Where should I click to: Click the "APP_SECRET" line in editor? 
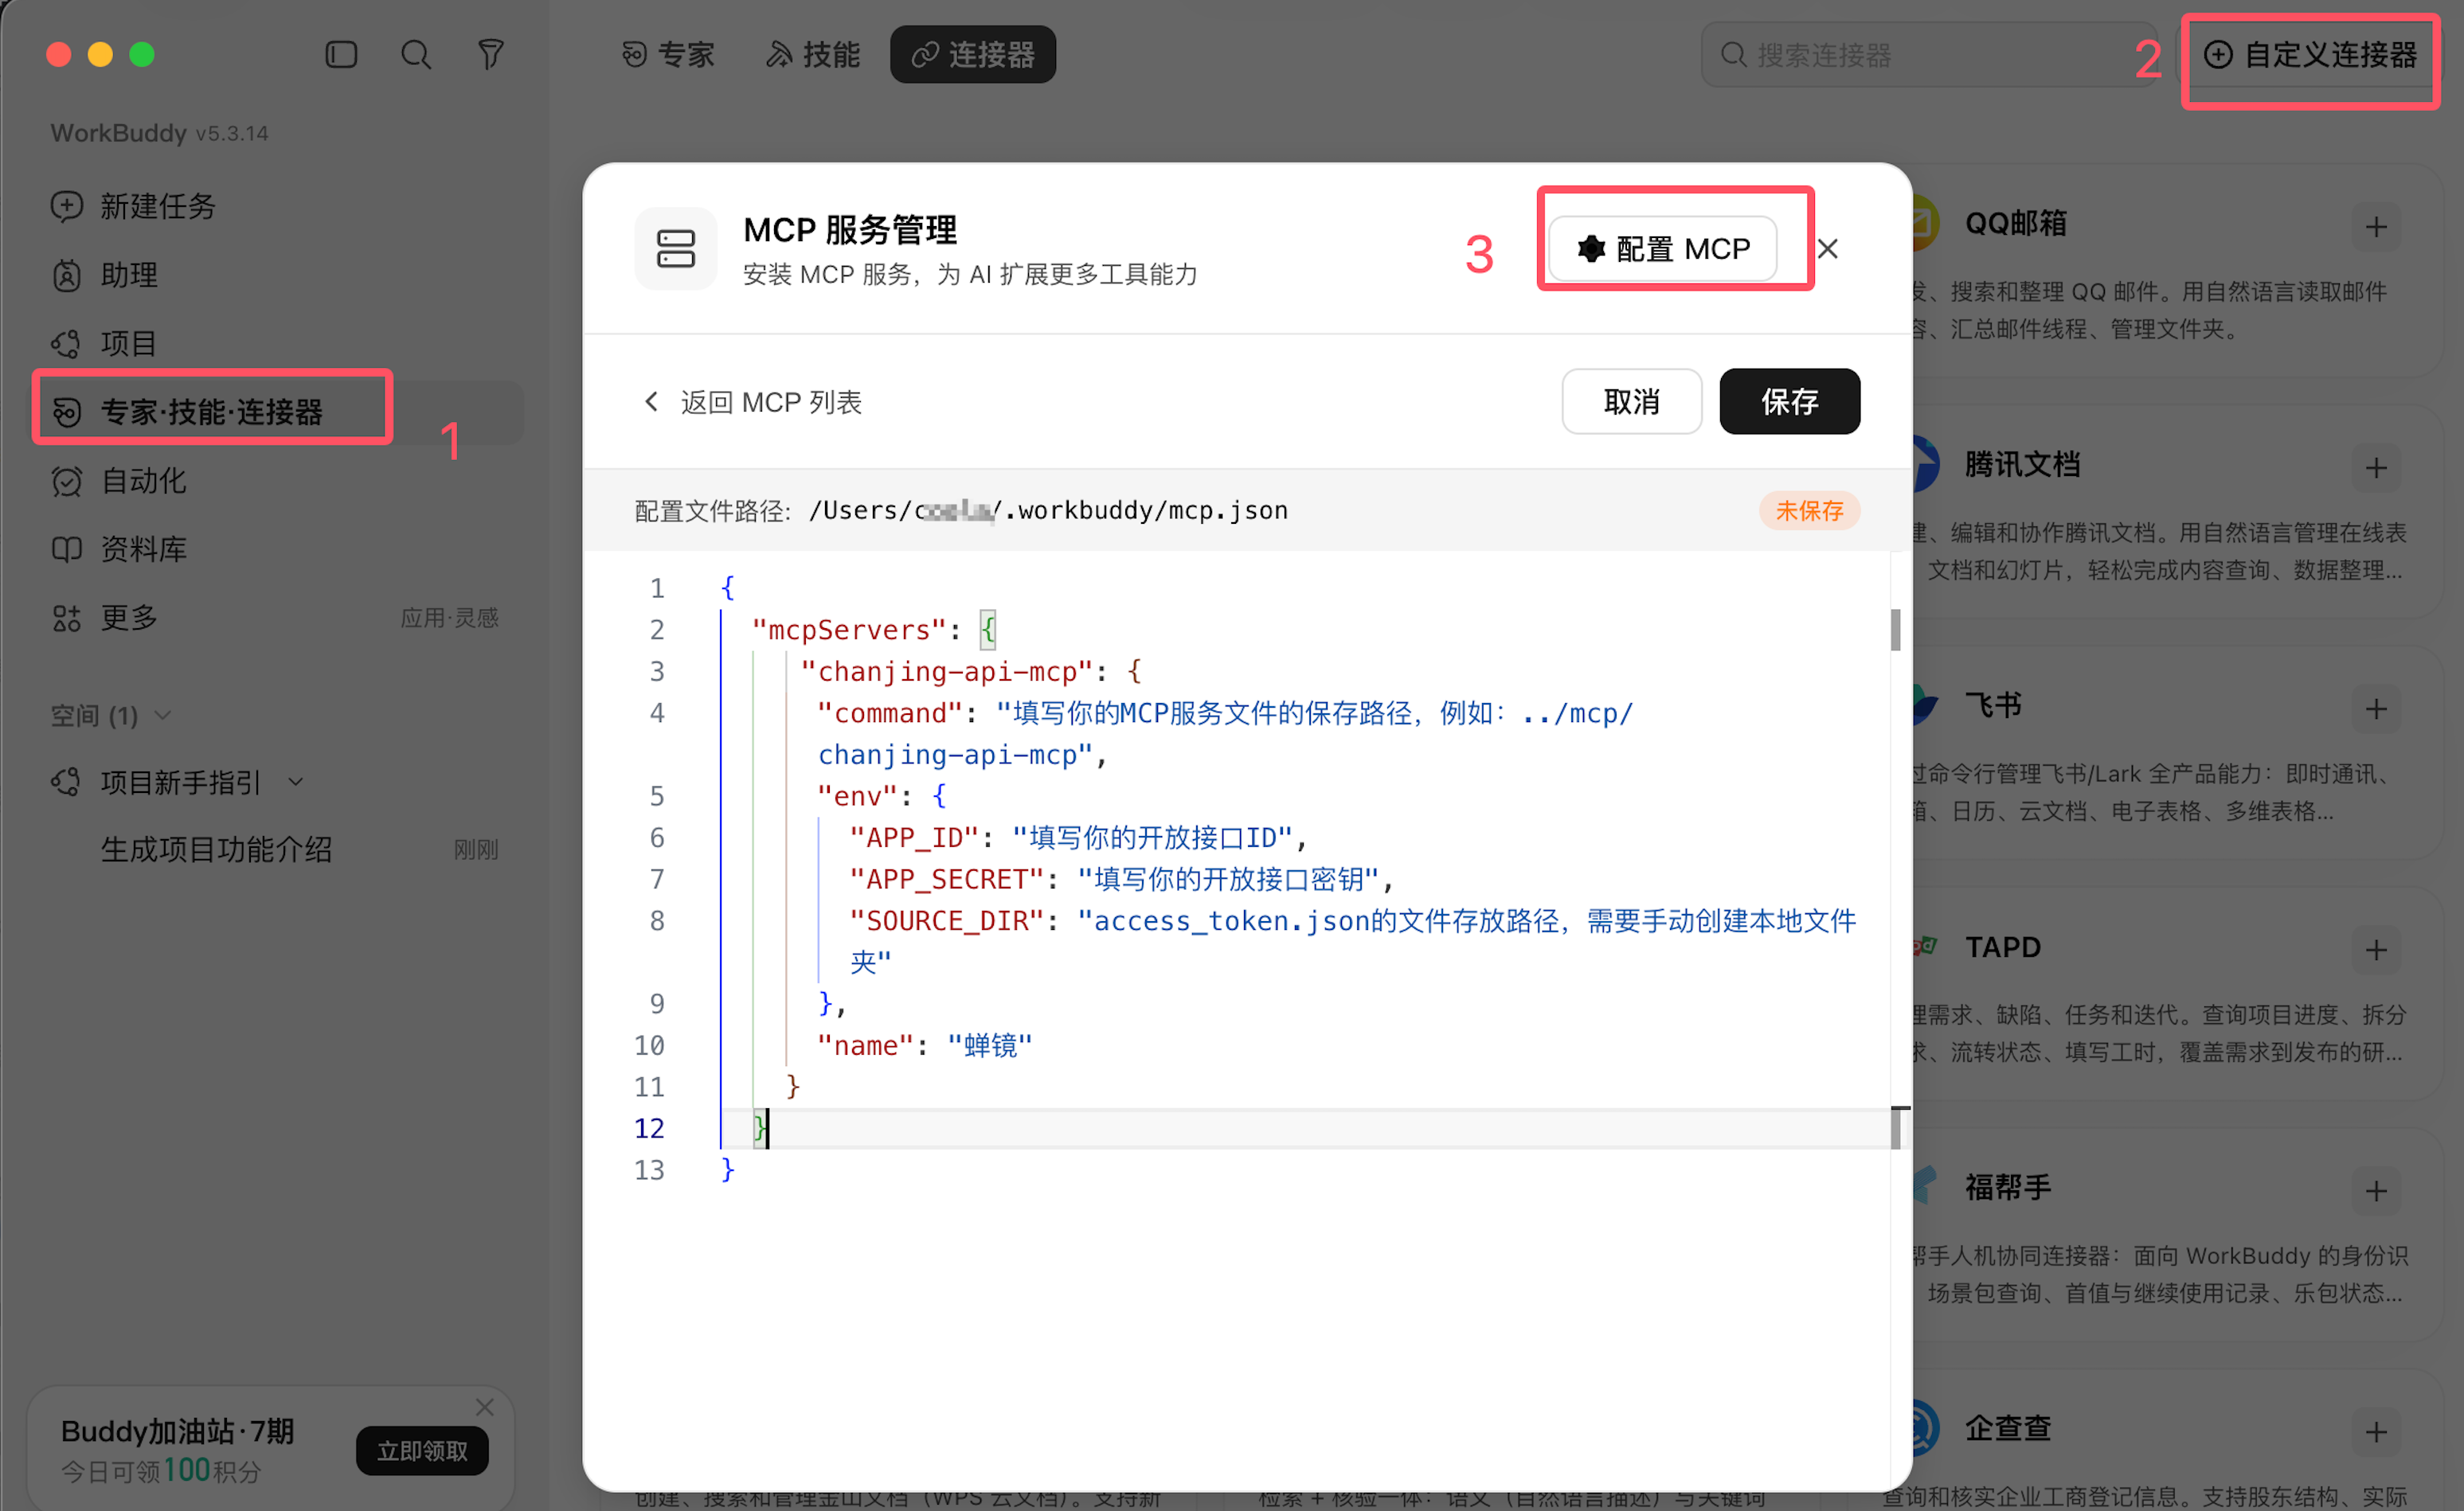pyautogui.click(x=1120, y=880)
